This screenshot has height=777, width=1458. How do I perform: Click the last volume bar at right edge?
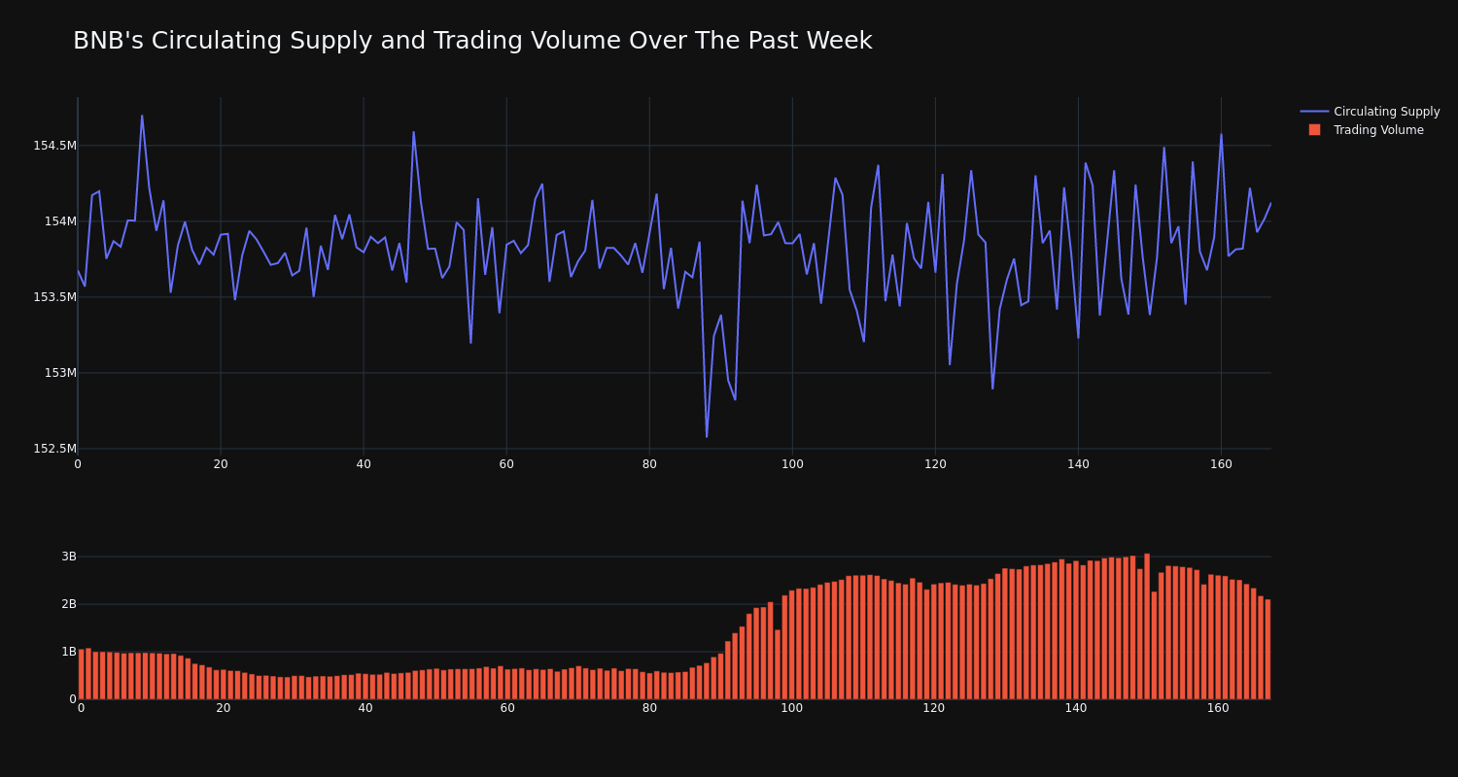[x=1267, y=650]
